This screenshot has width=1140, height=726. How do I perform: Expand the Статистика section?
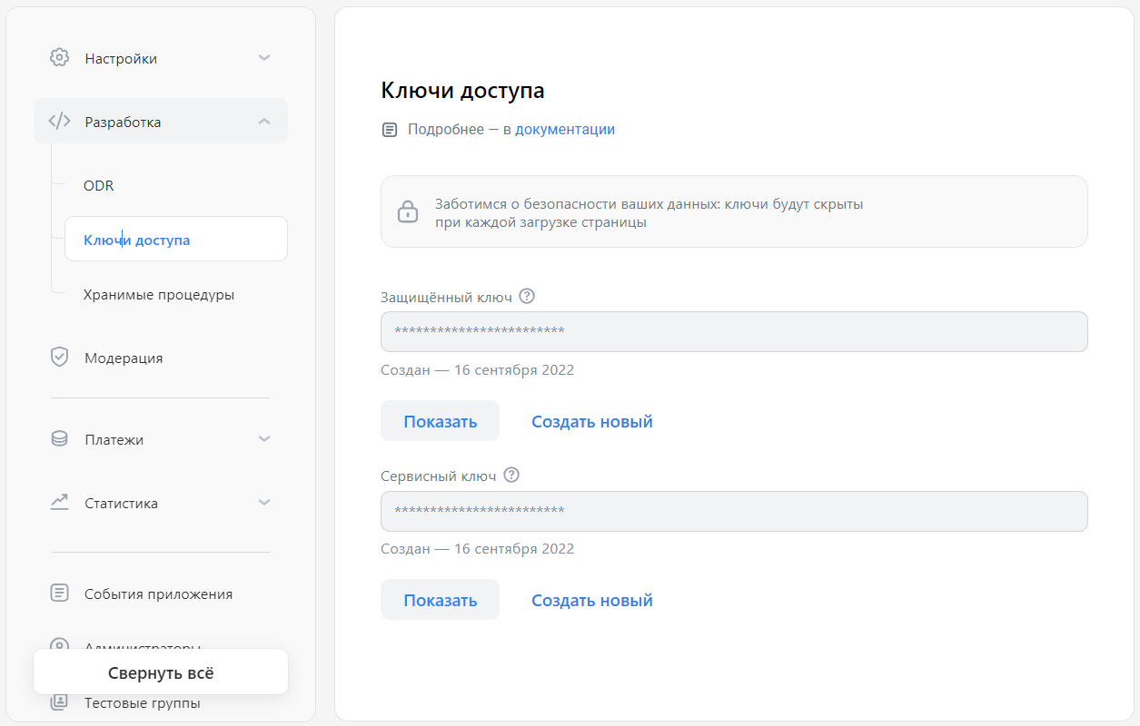pos(263,502)
